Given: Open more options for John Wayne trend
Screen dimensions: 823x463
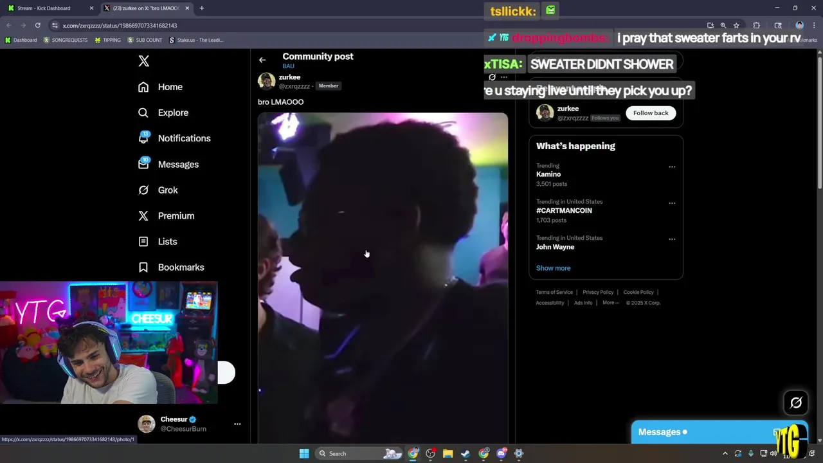Looking at the screenshot, I should [672, 239].
